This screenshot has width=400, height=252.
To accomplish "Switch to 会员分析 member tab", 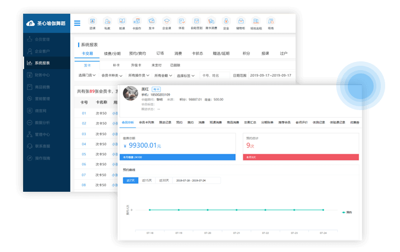I will (x=128, y=122).
